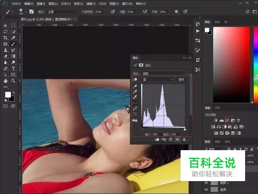This screenshot has width=258, height=194.
Task: Open the 编辑(E) menu
Action: (x=29, y=4)
